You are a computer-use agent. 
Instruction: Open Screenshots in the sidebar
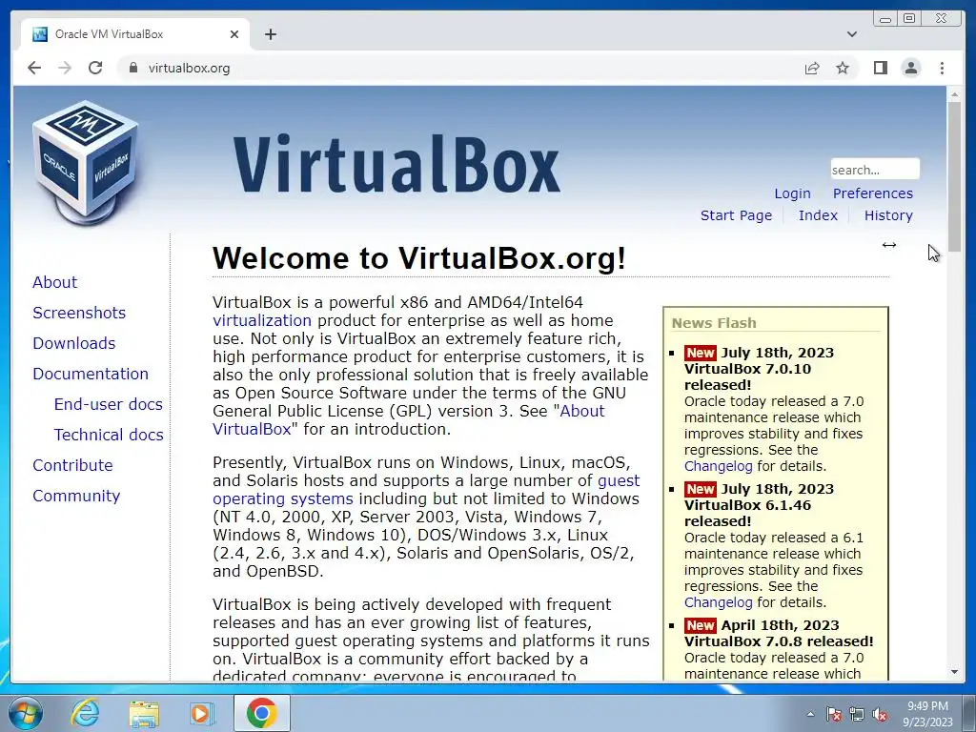click(x=79, y=313)
